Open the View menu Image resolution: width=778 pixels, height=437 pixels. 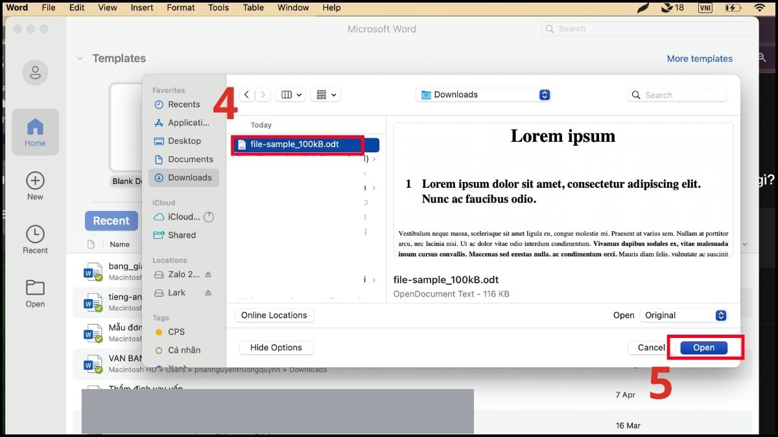(x=108, y=8)
